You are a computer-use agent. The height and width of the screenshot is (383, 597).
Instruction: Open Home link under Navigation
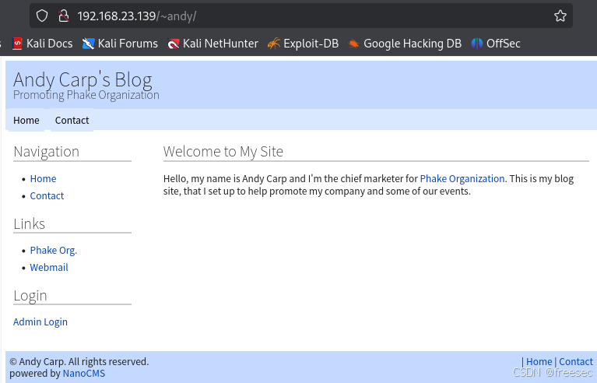pos(43,178)
